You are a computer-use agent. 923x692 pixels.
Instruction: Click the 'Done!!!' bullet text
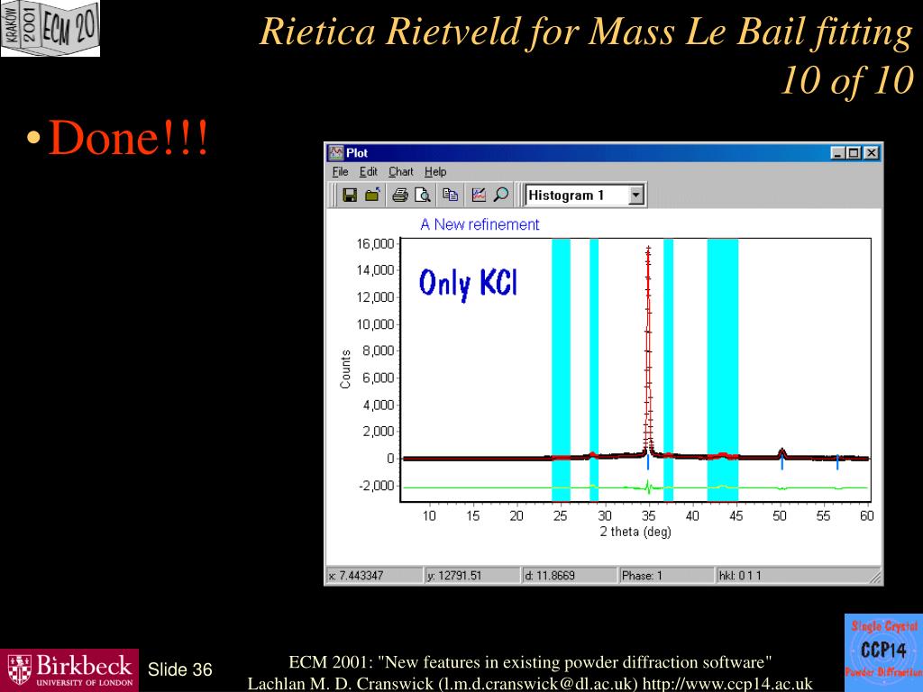(x=128, y=138)
